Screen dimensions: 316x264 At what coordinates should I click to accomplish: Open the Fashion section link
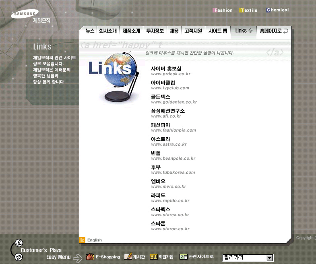pos(223,10)
